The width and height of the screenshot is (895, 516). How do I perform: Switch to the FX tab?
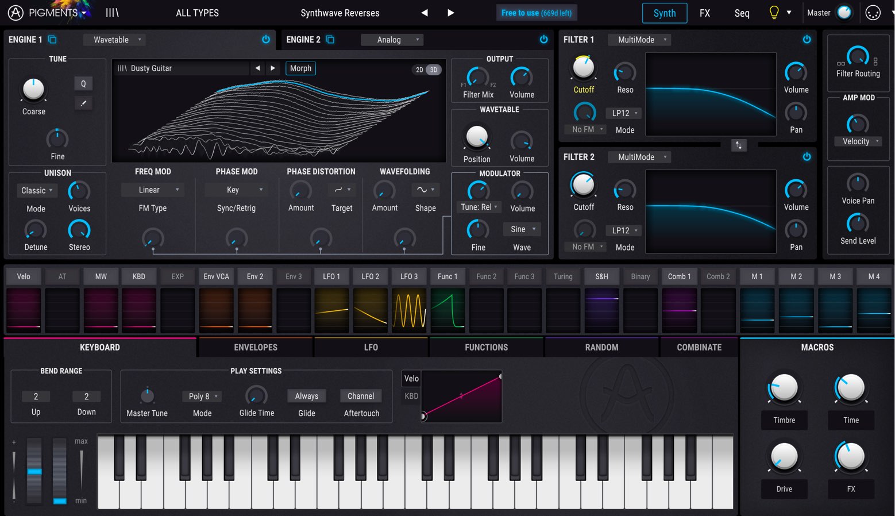[705, 13]
